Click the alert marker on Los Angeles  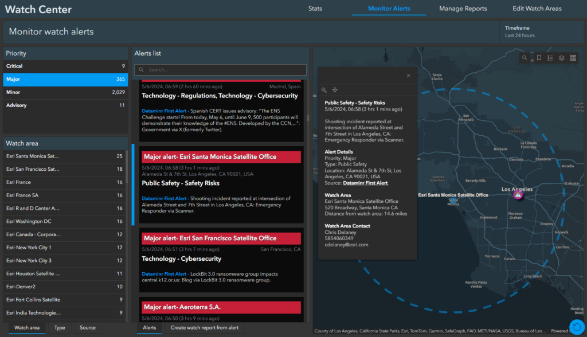pyautogui.click(x=518, y=195)
